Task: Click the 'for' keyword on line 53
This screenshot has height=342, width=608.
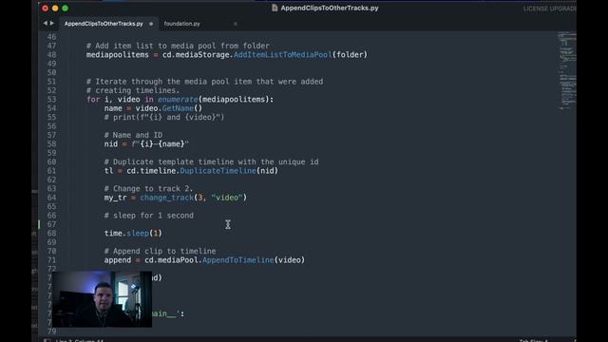Action: click(93, 99)
